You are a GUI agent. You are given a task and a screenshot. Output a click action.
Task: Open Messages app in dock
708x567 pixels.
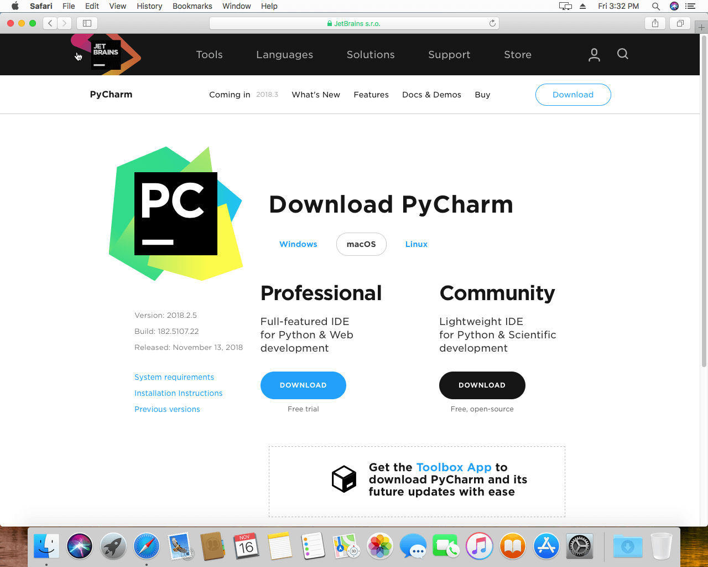(413, 547)
